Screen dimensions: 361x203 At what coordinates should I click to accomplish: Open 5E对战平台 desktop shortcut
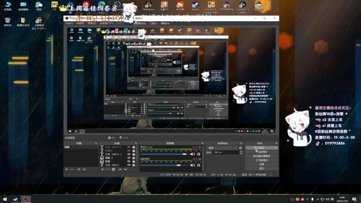227,6
